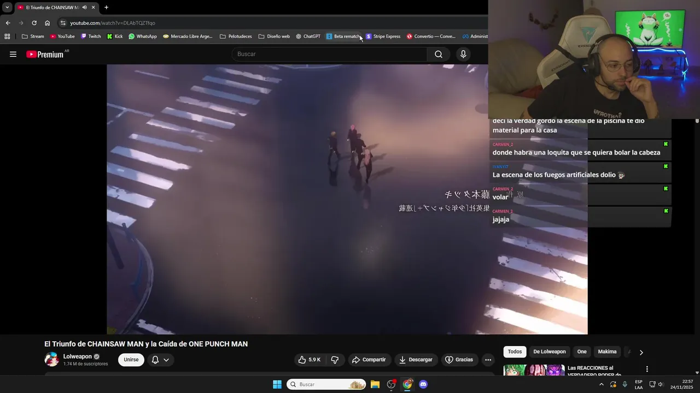
Task: Show hidden system tray icons
Action: point(602,384)
